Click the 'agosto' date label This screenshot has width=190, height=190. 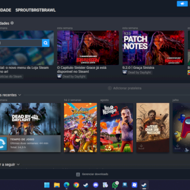pyautogui.click(x=104, y=100)
